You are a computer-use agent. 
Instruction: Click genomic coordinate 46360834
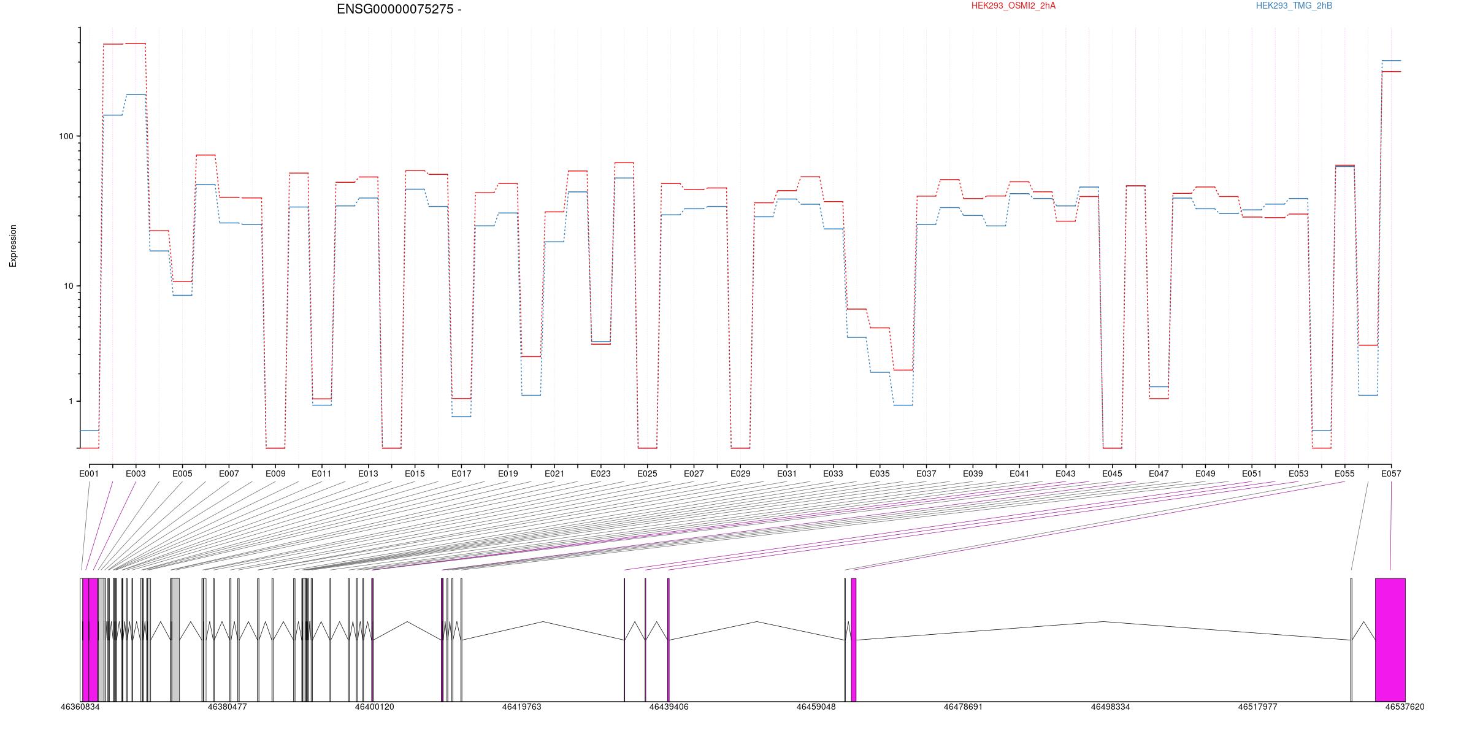(x=80, y=707)
